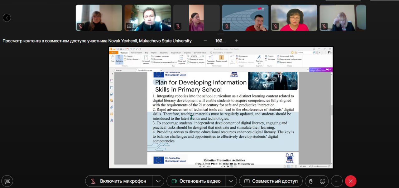This screenshot has width=399, height=188.
Task: Open the more options ellipsis menu
Action: [x=337, y=181]
